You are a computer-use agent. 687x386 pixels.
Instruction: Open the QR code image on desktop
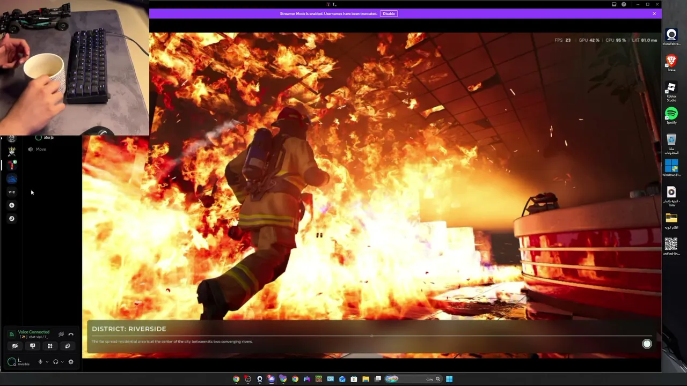click(x=671, y=246)
